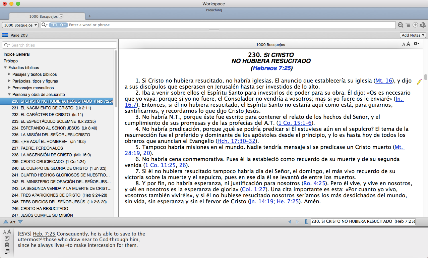Click the recycle icon in top toolbar
The height and width of the screenshot is (258, 428).
point(423,25)
